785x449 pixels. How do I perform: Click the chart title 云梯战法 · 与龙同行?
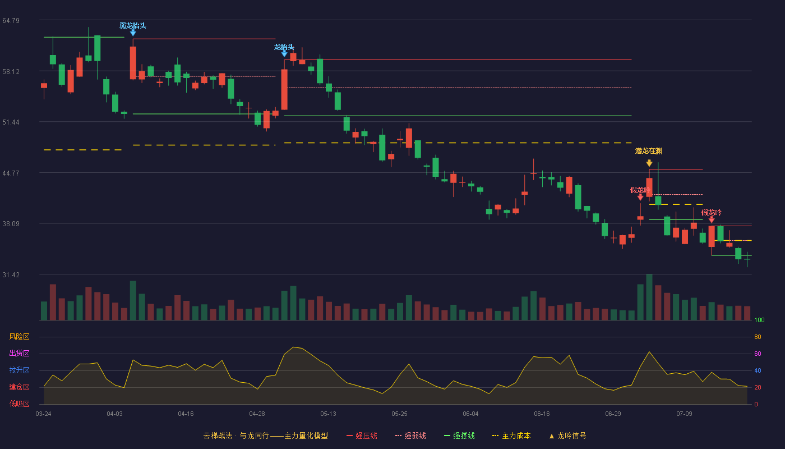(x=236, y=436)
